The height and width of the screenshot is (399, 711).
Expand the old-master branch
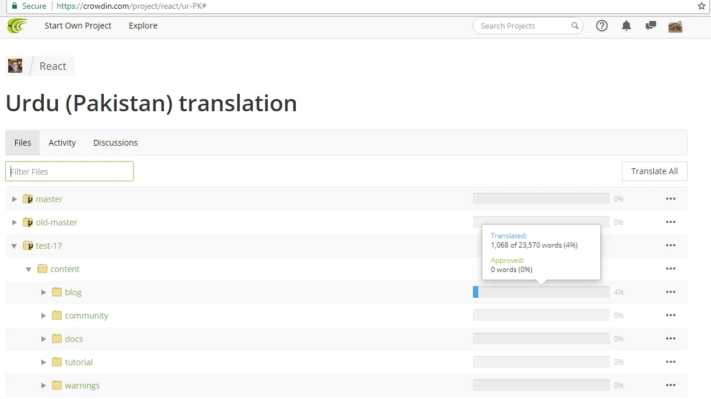click(x=15, y=223)
